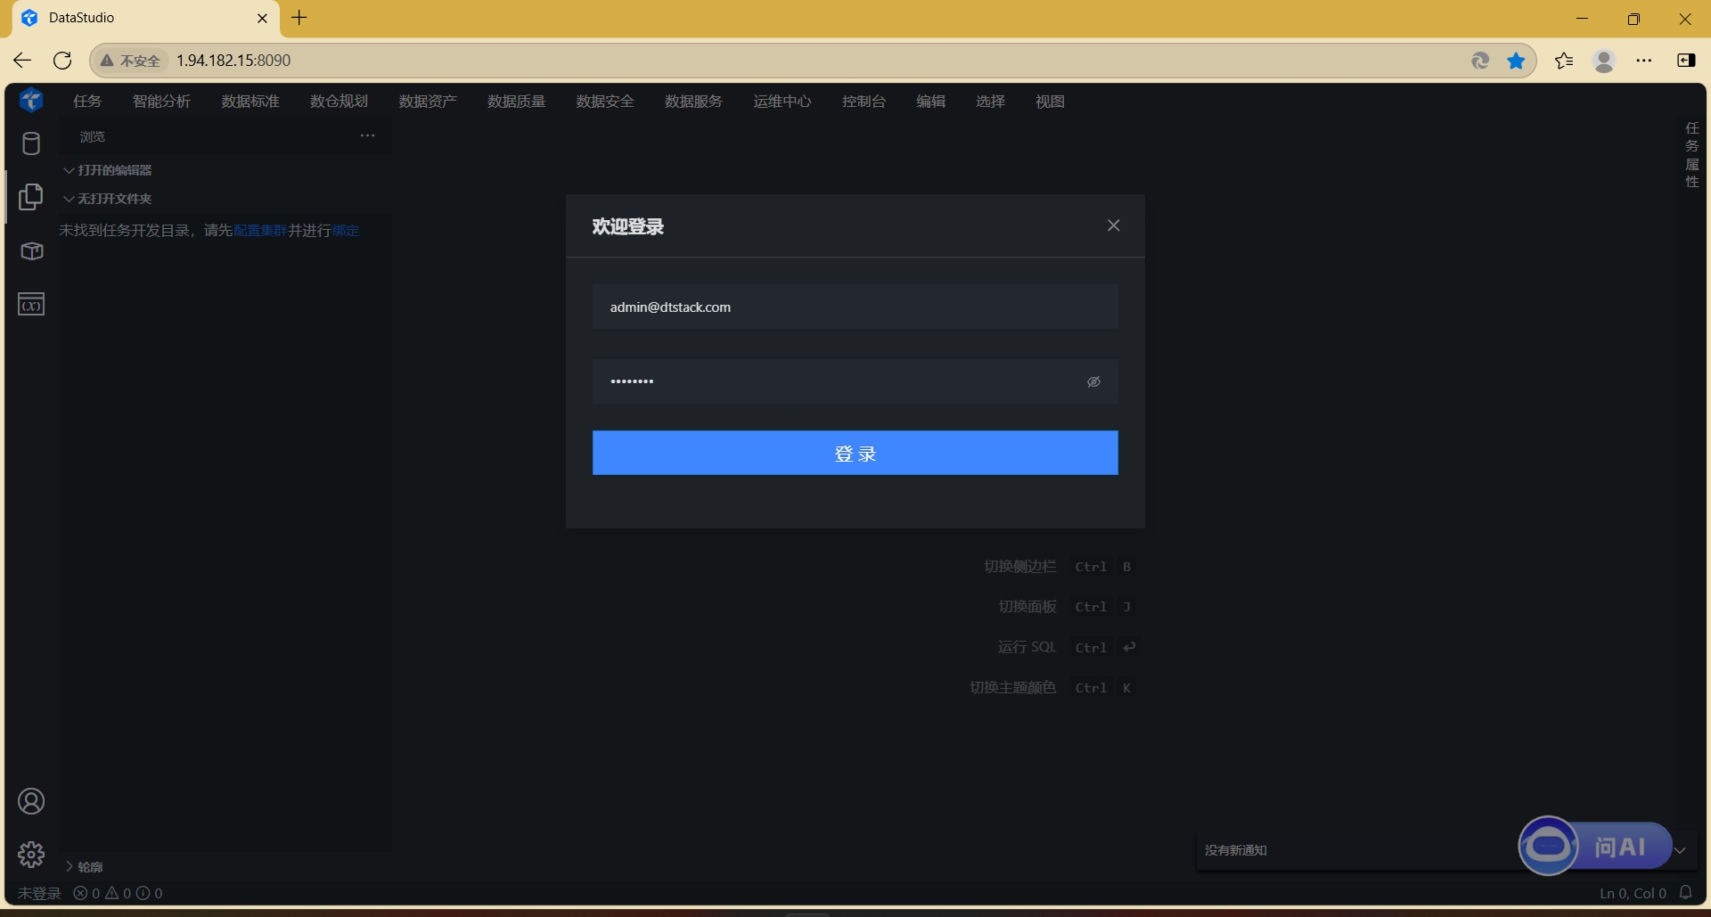Click the bookmark star in address bar
The width and height of the screenshot is (1711, 917).
coord(1516,61)
